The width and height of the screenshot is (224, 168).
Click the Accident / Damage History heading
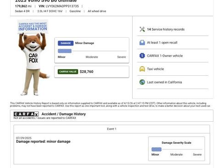tap(64, 114)
